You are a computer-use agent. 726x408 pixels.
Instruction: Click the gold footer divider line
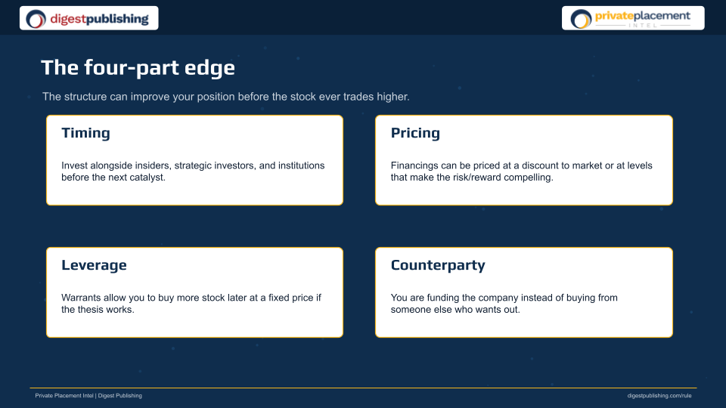[x=363, y=388]
